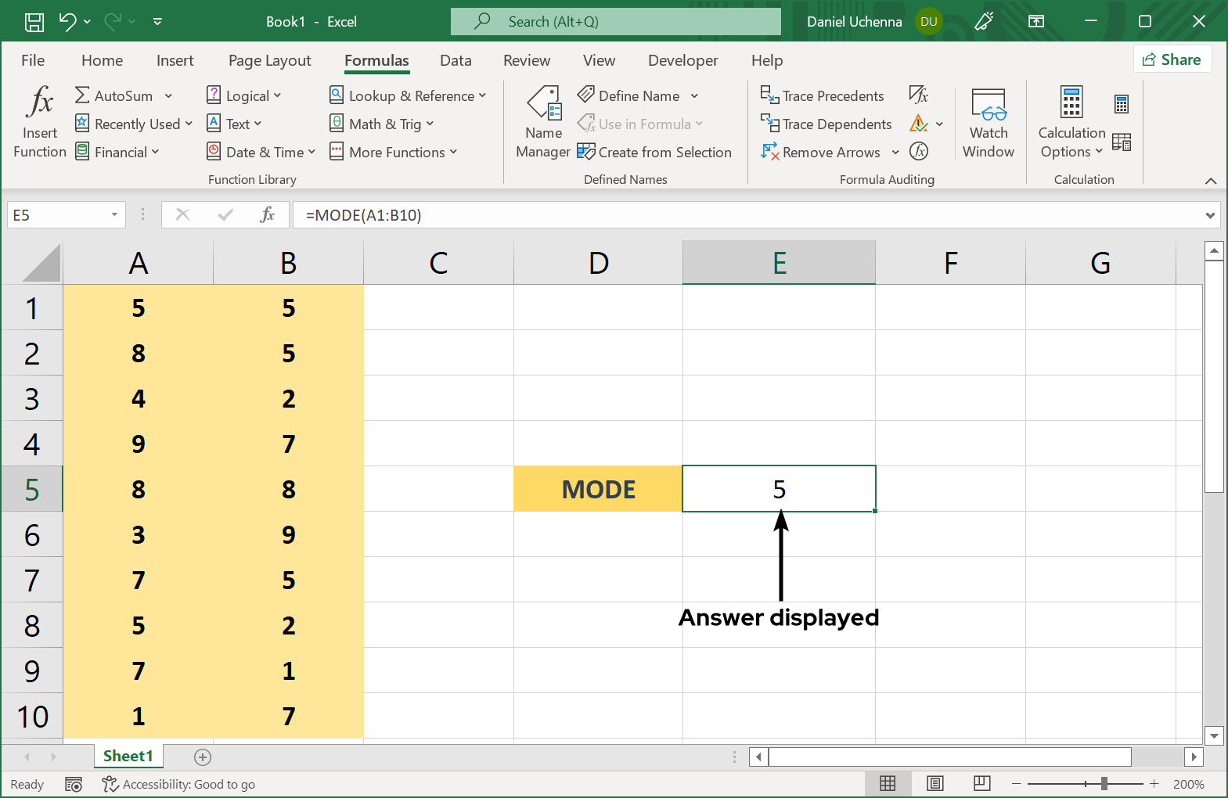Image resolution: width=1228 pixels, height=798 pixels.
Task: Switch to the Data tab
Action: tap(456, 61)
